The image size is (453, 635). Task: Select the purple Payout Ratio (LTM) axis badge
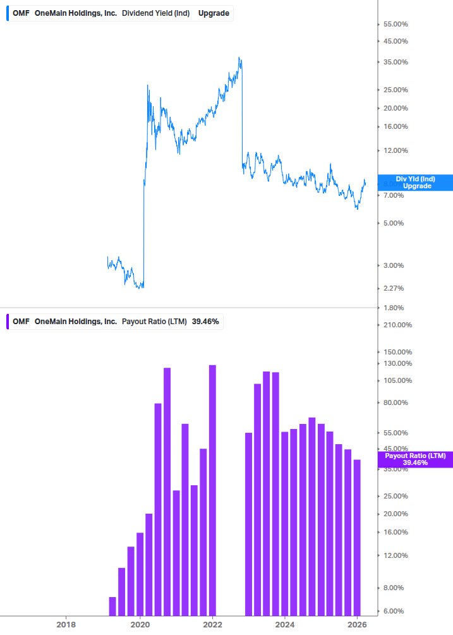coord(414,460)
